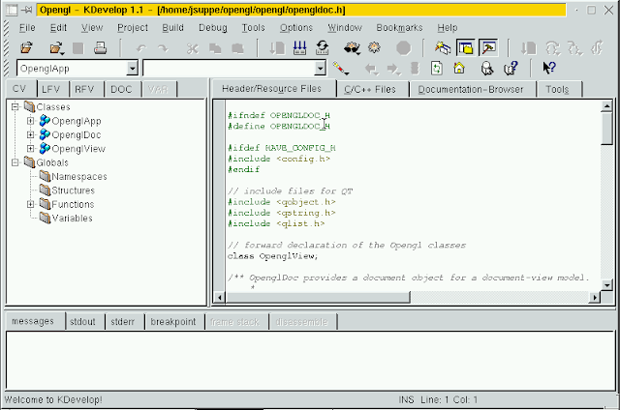Collapse the Classes tree node
The width and height of the screenshot is (620, 410).
(x=15, y=107)
